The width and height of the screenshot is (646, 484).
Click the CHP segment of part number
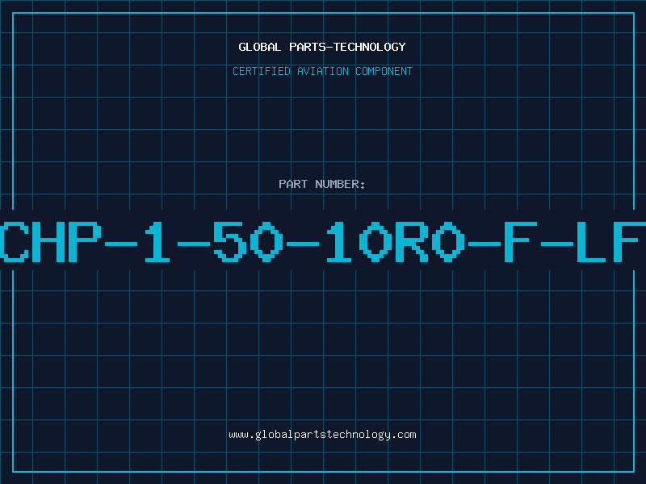[51, 242]
